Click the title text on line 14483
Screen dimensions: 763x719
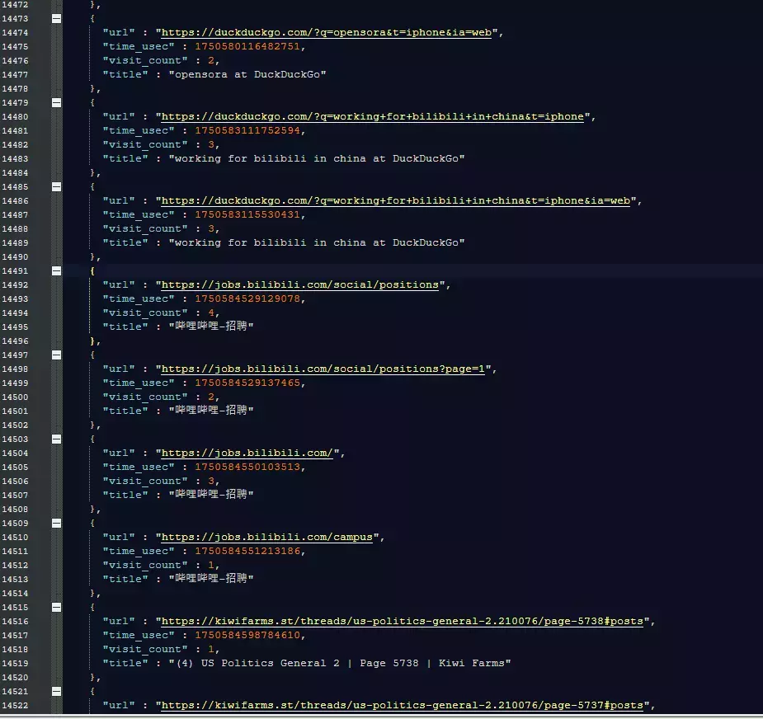[x=316, y=159]
